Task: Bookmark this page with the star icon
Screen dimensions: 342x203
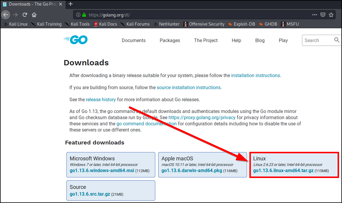Action: [x=331, y=15]
